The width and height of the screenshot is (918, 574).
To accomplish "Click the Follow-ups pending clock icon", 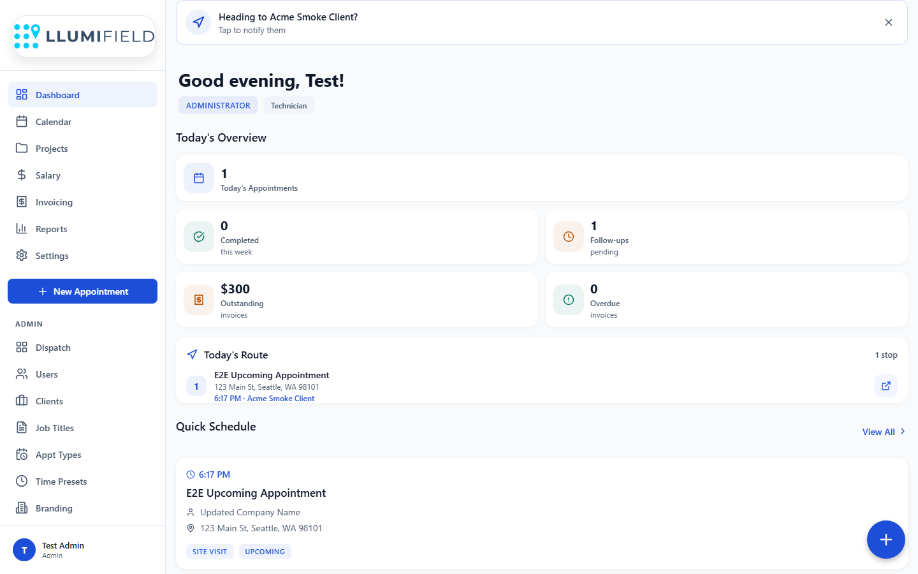I will [569, 237].
